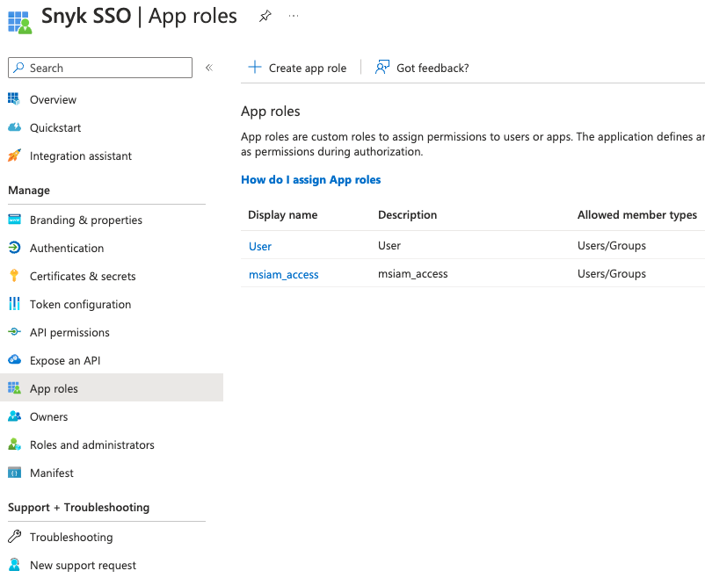
Task: Click Users/Groups in the msiam_access row
Action: tap(612, 274)
